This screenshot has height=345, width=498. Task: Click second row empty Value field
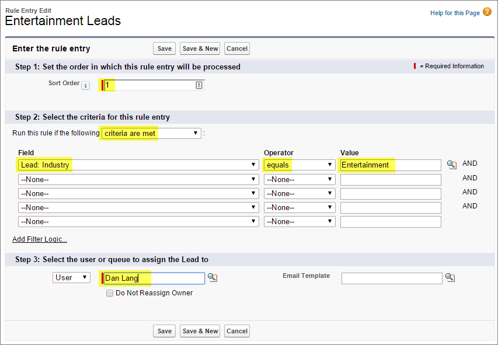click(391, 179)
